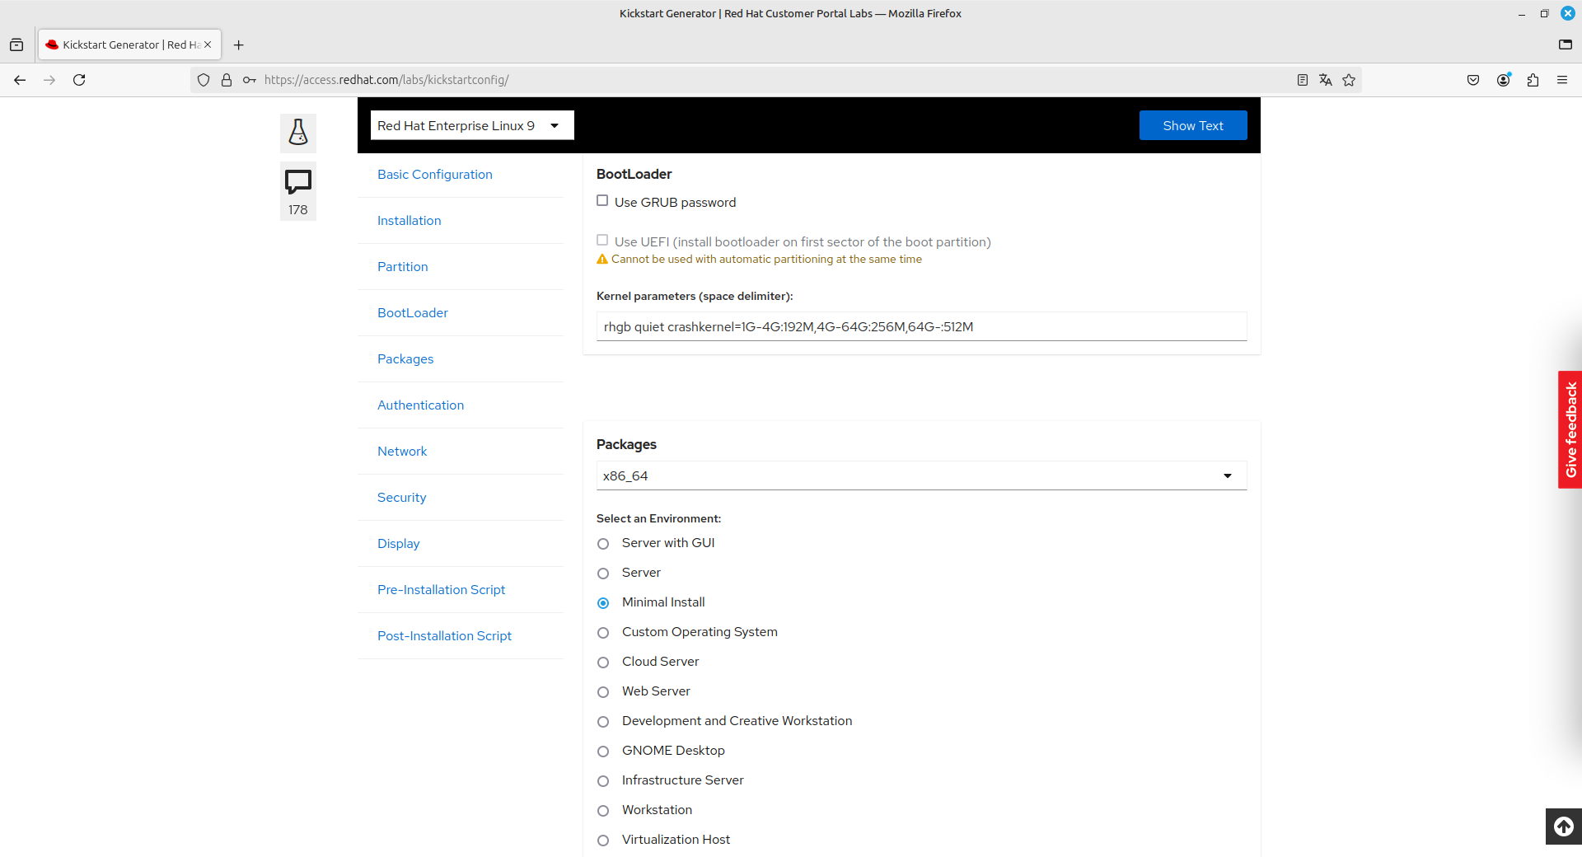Image resolution: width=1582 pixels, height=857 pixels.
Task: Open the Installation section link
Action: 410,221
